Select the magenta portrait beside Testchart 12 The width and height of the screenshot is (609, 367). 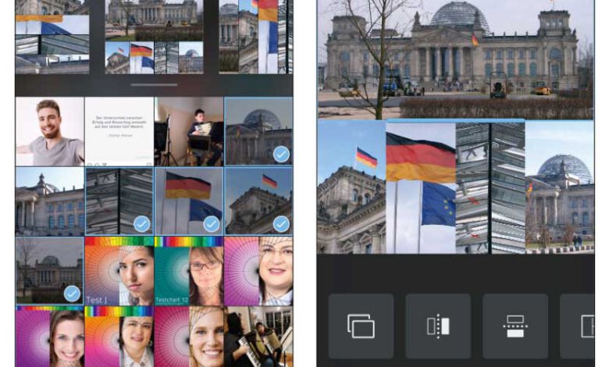[258, 271]
